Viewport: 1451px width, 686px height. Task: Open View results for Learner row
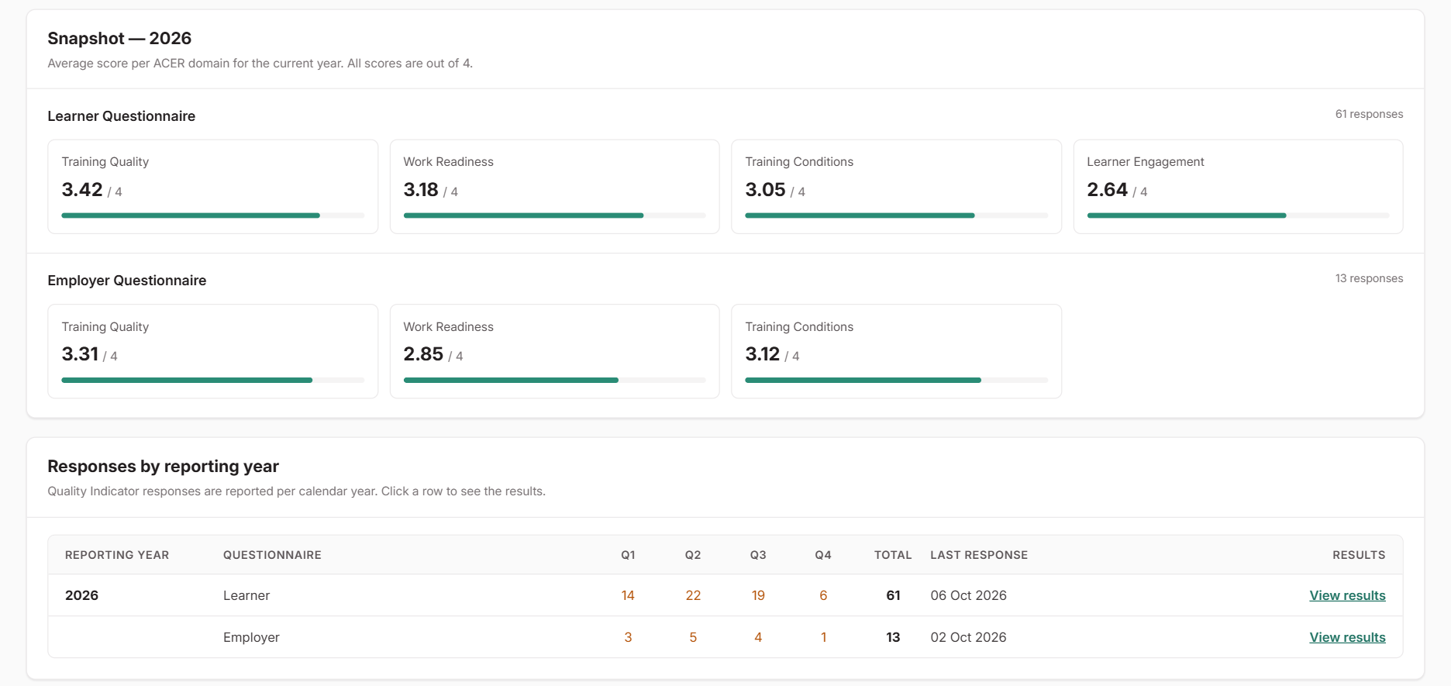pos(1347,595)
